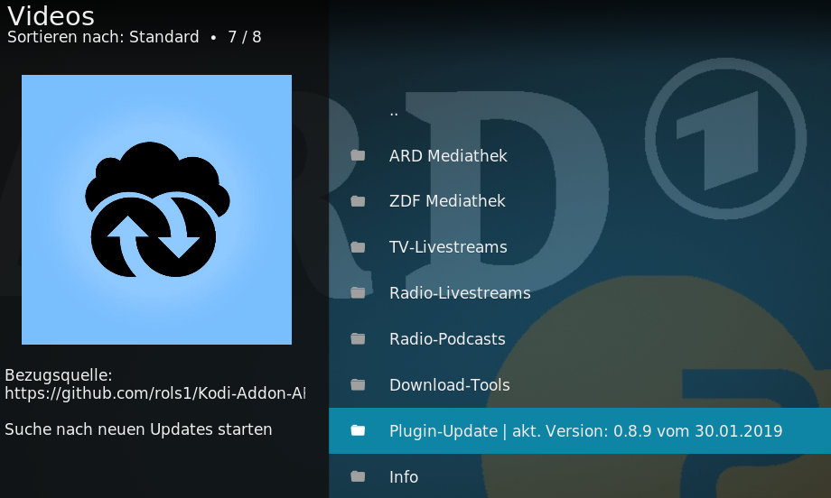Open the Download-Tools folder
Image resolution: width=831 pixels, height=498 pixels.
tap(580, 384)
